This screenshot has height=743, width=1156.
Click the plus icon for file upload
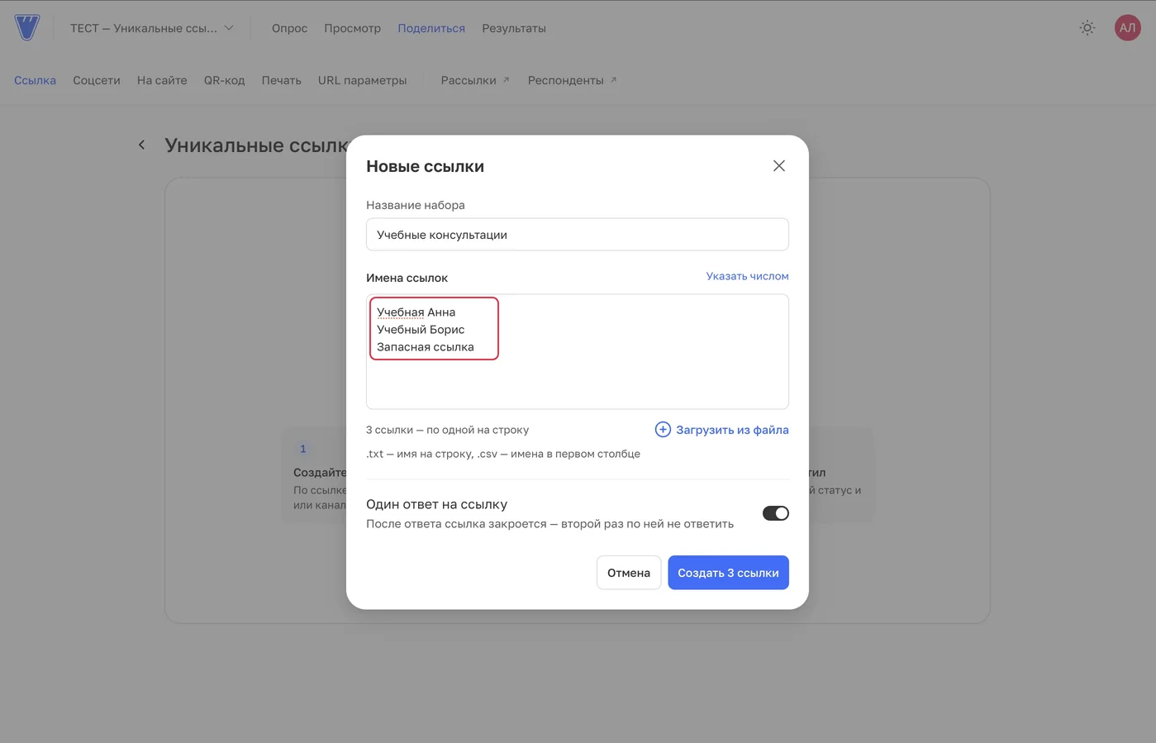(663, 430)
